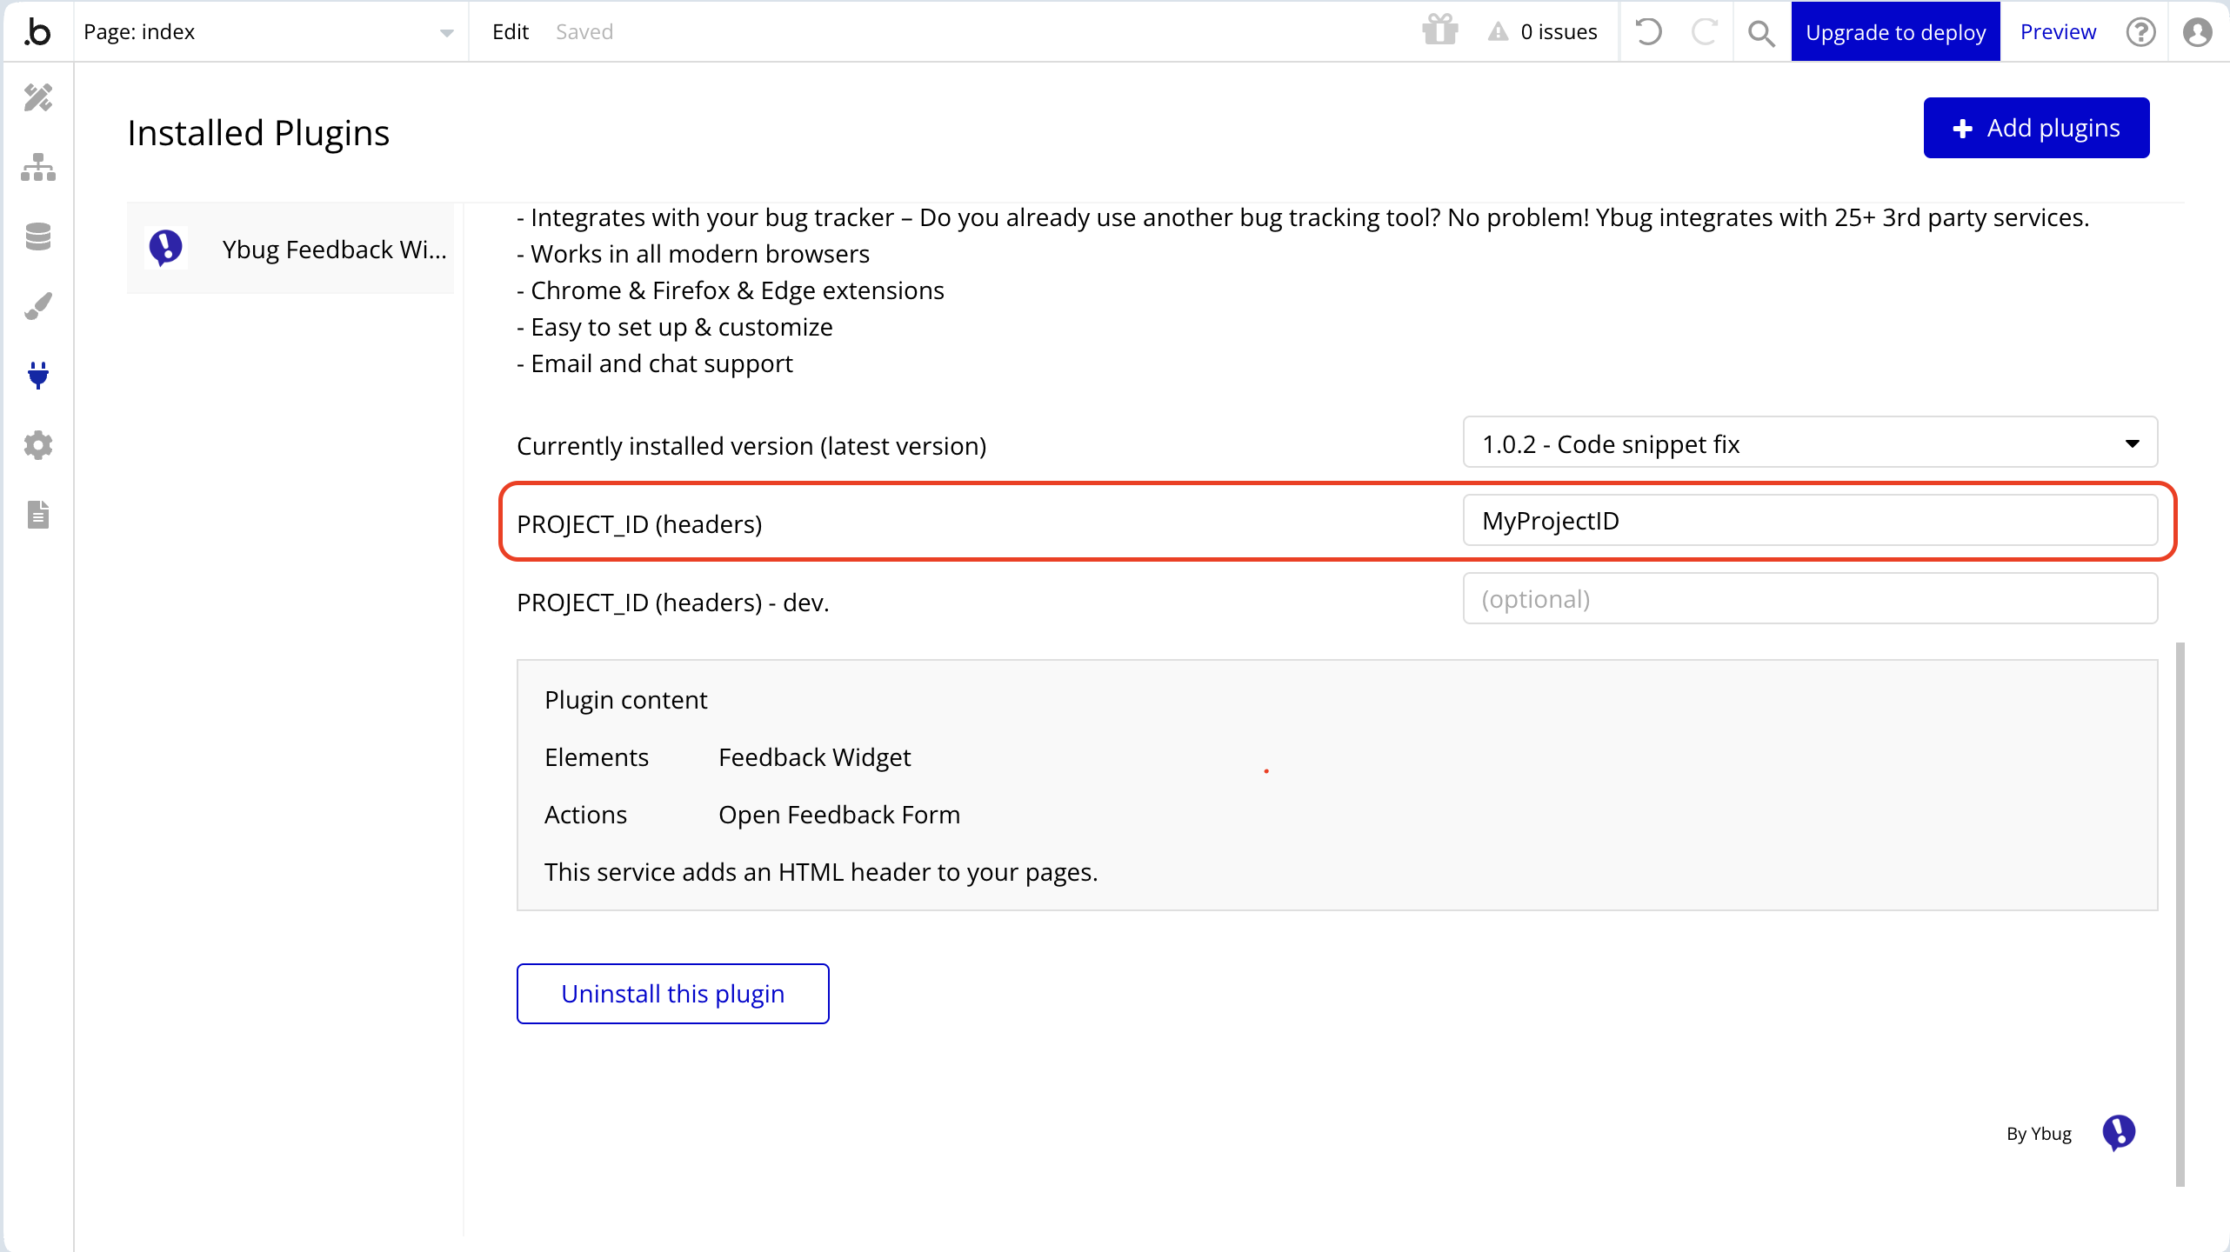Screen dimensions: 2230x1252
Task: Click Uninstall this plugin button
Action: tap(672, 994)
